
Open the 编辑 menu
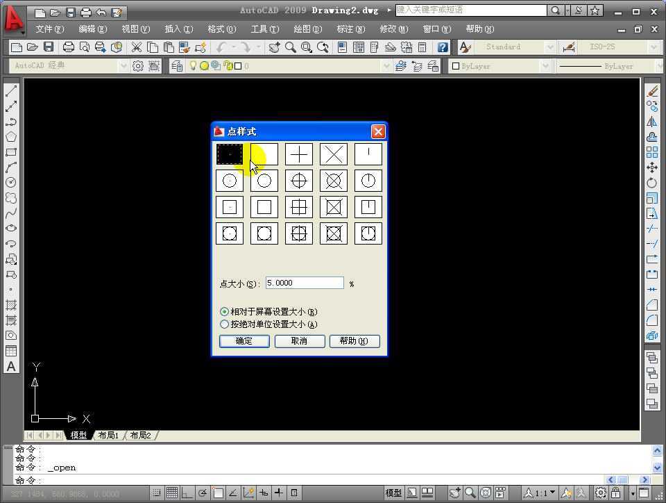[x=92, y=29]
